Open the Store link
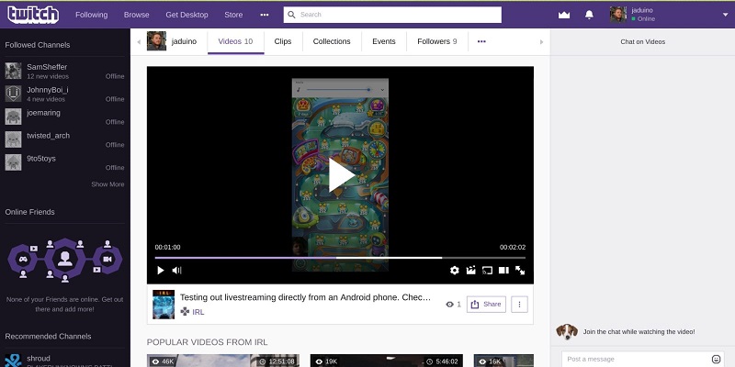Image resolution: width=735 pixels, height=367 pixels. click(233, 15)
